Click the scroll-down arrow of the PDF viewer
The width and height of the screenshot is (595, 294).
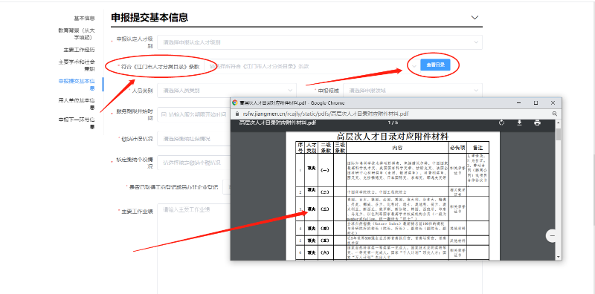point(559,257)
